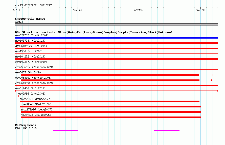Click the red esv2068352 loss bar
Image resolution: width=225 pixels, height=145 pixels.
click(110, 80)
